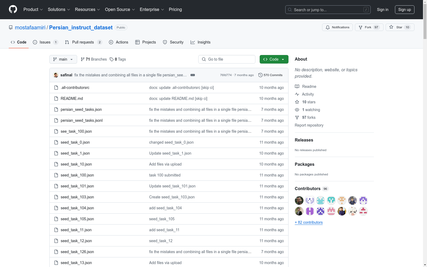Open the Product dropdown menu
The height and width of the screenshot is (267, 427).
click(33, 10)
